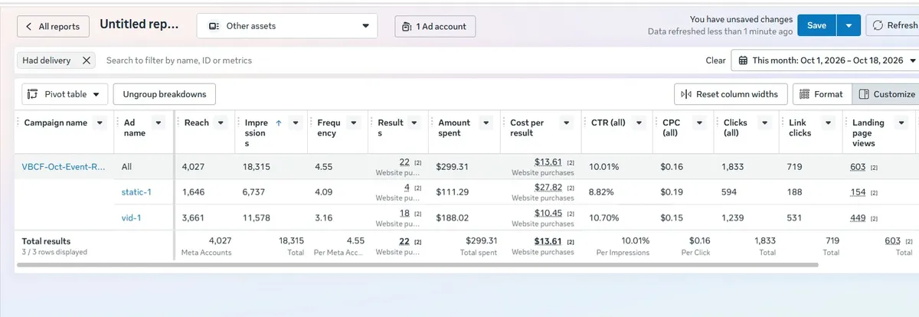This screenshot has width=919, height=317.
Task: Save the report
Action: [x=816, y=25]
